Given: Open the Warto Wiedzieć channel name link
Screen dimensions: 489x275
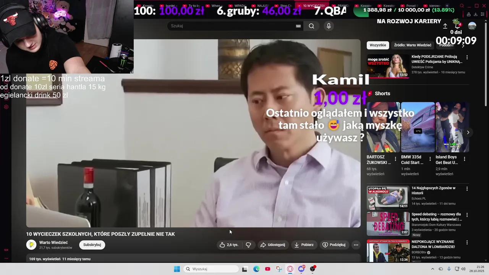Looking at the screenshot, I should tap(53, 243).
